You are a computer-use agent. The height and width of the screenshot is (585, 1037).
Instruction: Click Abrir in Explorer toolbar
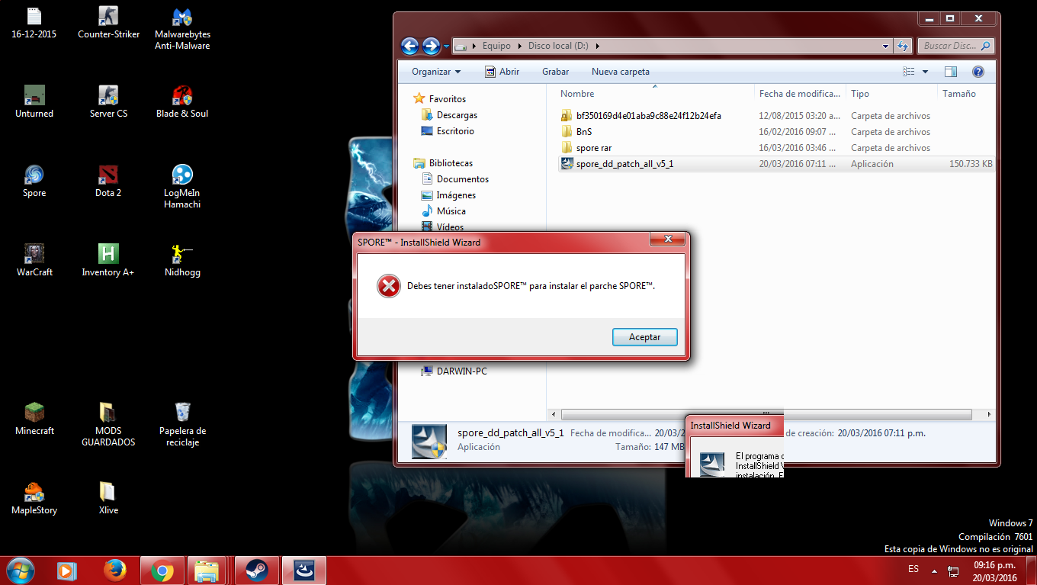coord(502,72)
